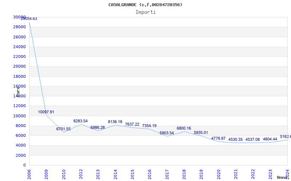Click the chart title CASALGRANDE (c.f.00284720356)

tap(145, 5)
